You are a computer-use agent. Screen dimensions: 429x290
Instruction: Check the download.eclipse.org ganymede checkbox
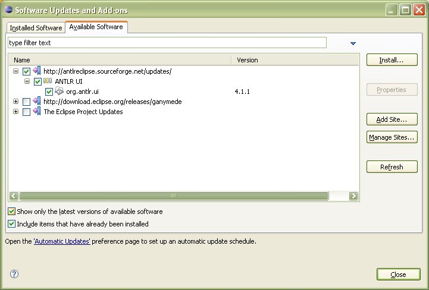(26, 102)
